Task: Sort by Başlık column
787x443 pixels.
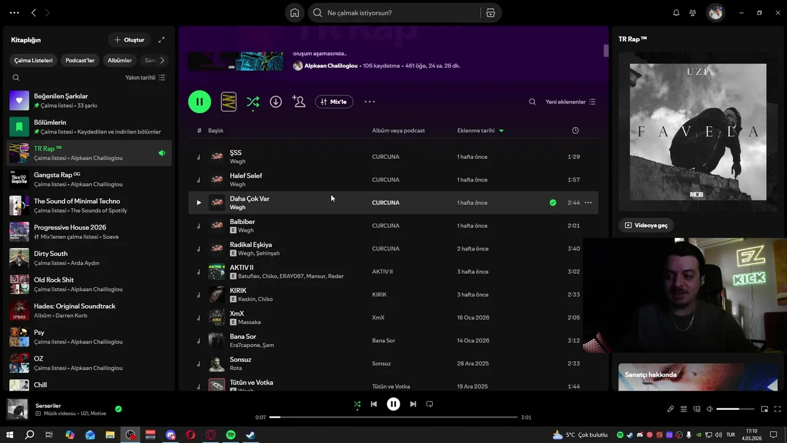Action: click(x=216, y=130)
